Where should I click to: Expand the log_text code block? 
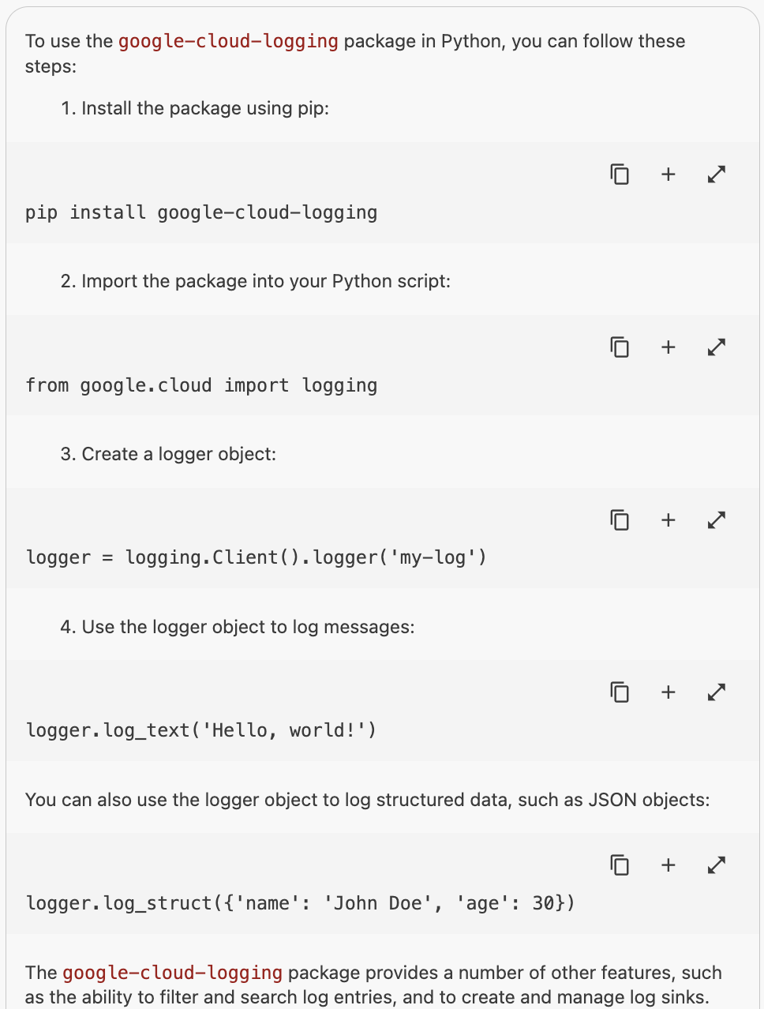[x=716, y=692]
